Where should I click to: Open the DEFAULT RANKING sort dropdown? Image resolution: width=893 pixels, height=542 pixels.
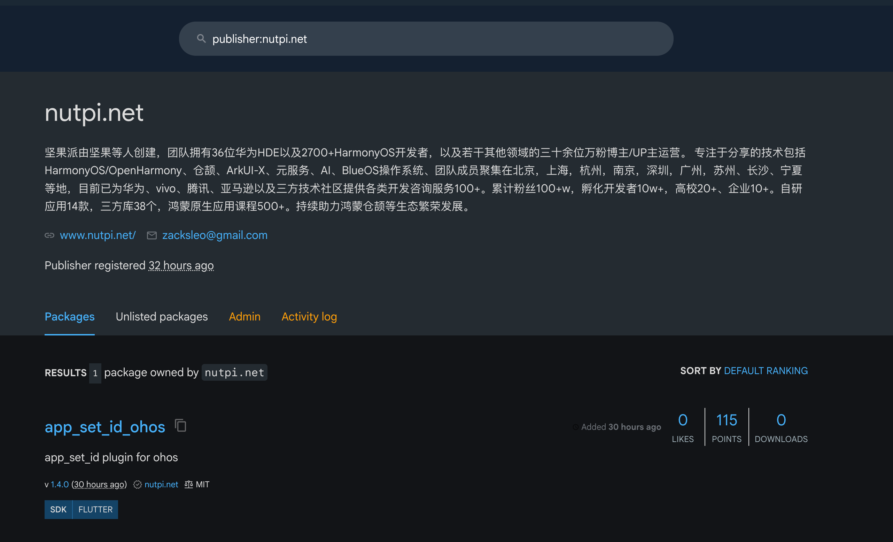766,371
